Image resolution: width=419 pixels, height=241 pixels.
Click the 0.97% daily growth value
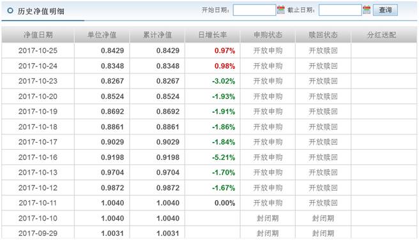pos(225,50)
